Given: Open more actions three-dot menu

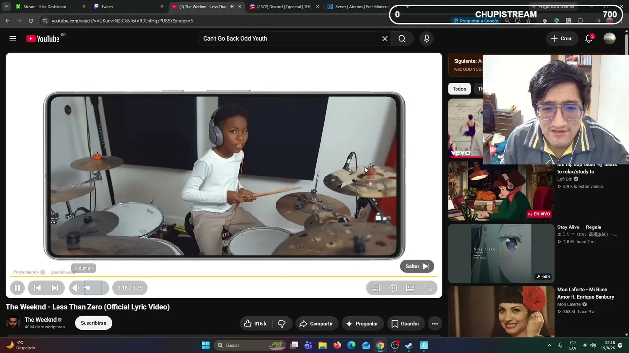Looking at the screenshot, I should [x=435, y=324].
